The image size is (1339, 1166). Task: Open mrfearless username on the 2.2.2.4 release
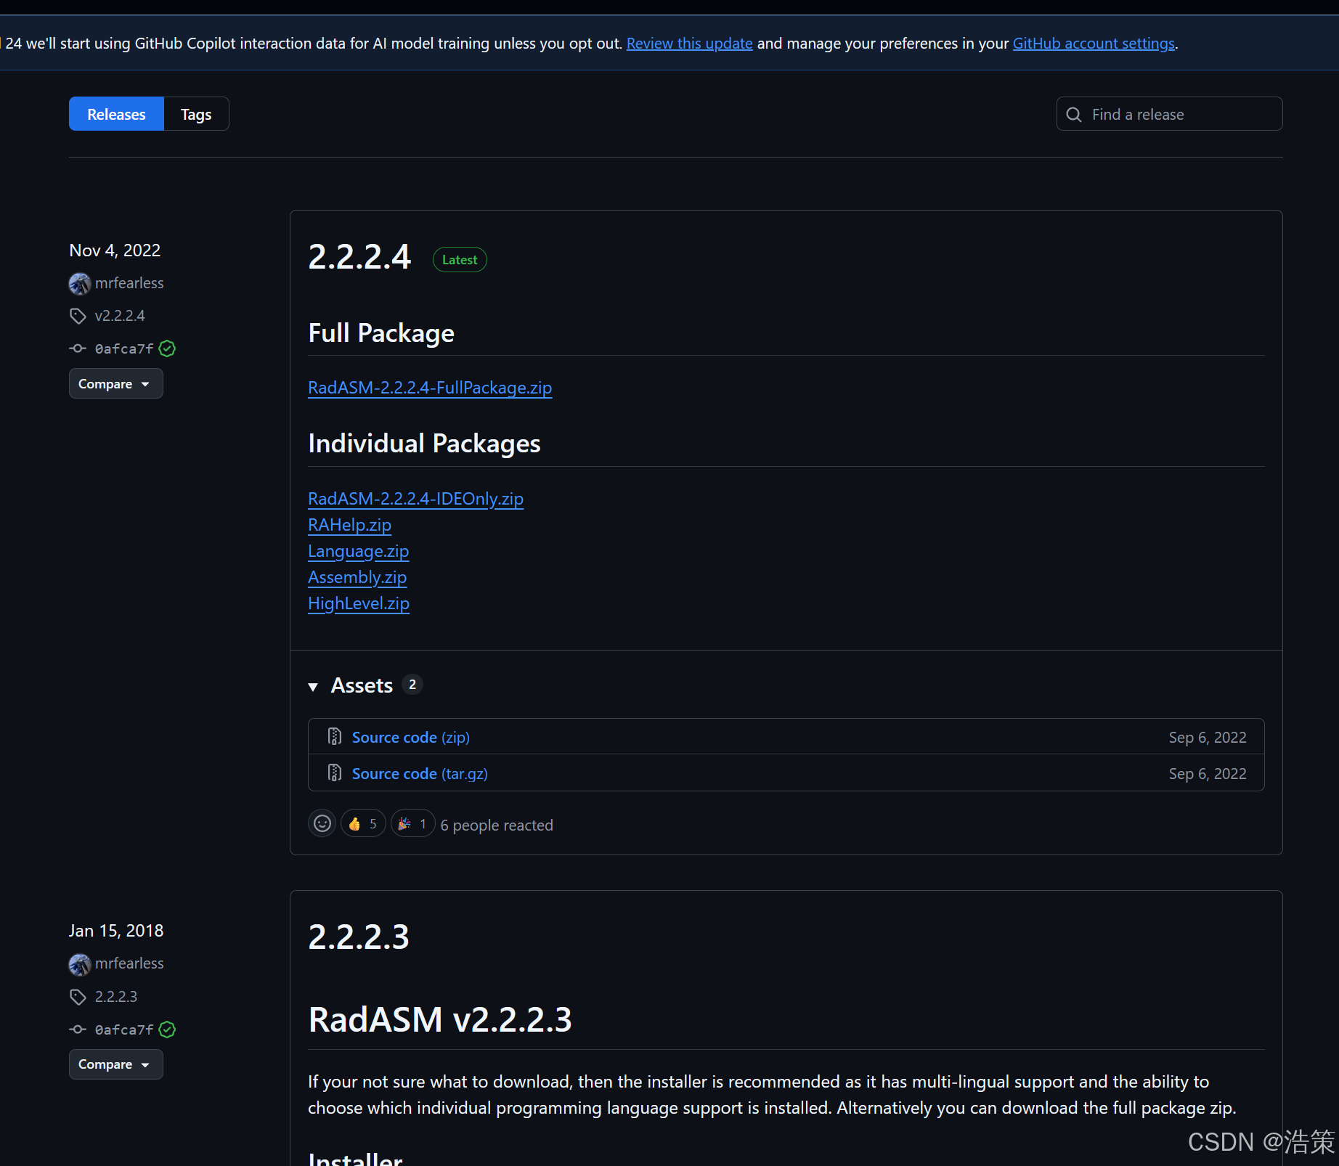click(x=129, y=283)
